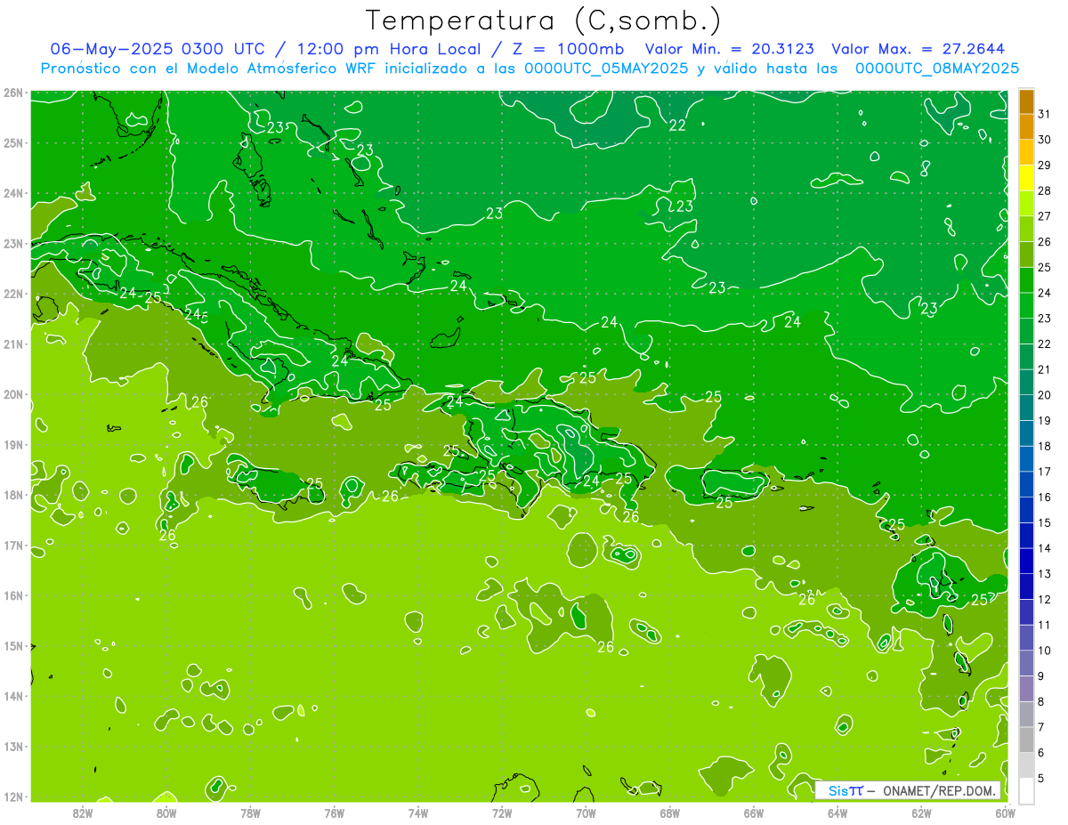
Task: Click the amber swatch between 29 and 30
Action: coord(1026,153)
